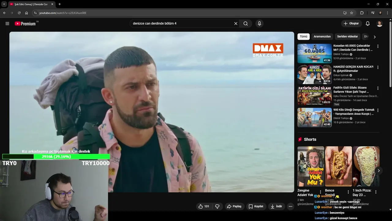Open the media control icon in Chrome toolbar
The width and height of the screenshot is (392, 221).
[373, 13]
